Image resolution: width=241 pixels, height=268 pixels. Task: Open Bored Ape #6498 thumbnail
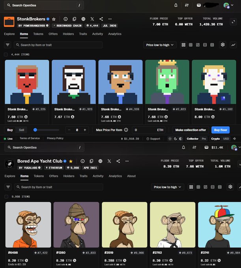click(x=28, y=225)
